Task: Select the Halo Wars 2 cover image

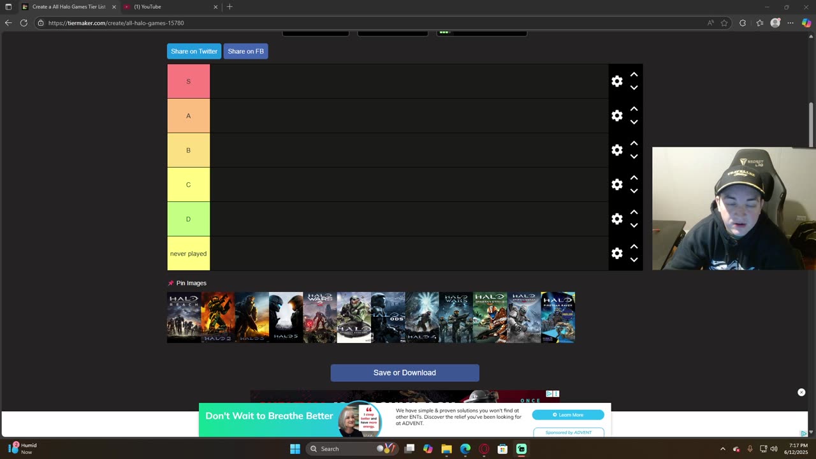Action: [319, 317]
